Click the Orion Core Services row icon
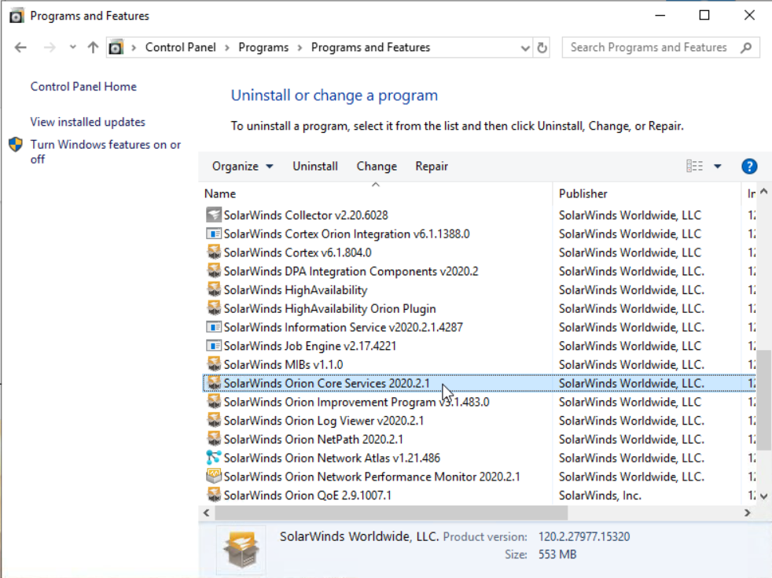The height and width of the screenshot is (578, 772). [x=213, y=384]
